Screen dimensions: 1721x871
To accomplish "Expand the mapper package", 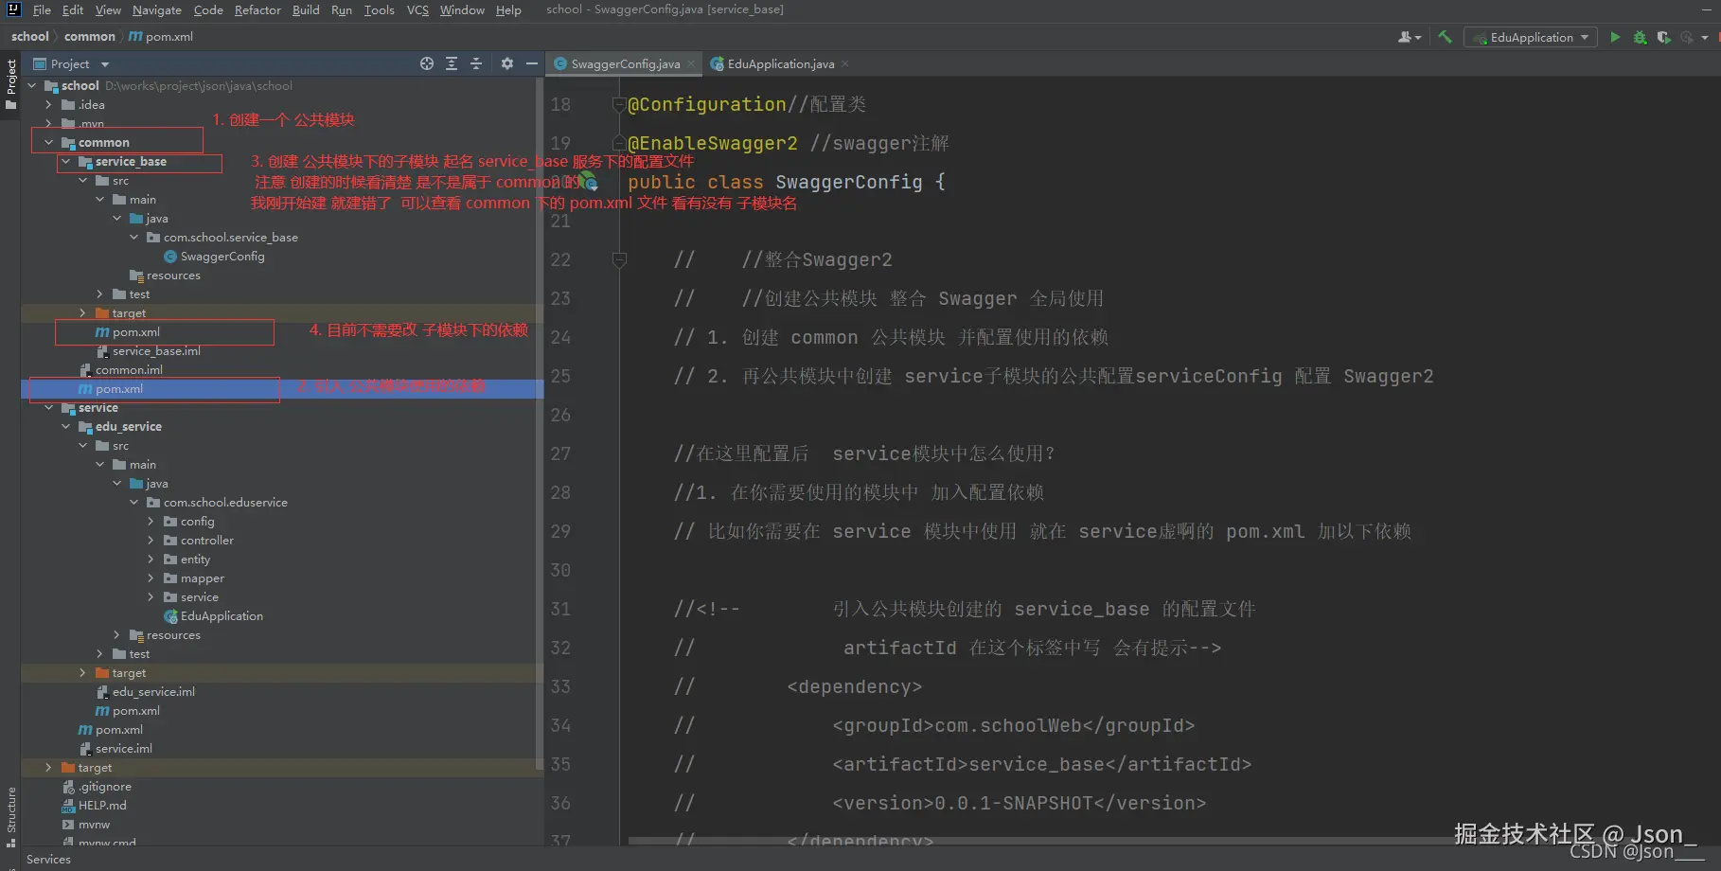I will (151, 578).
